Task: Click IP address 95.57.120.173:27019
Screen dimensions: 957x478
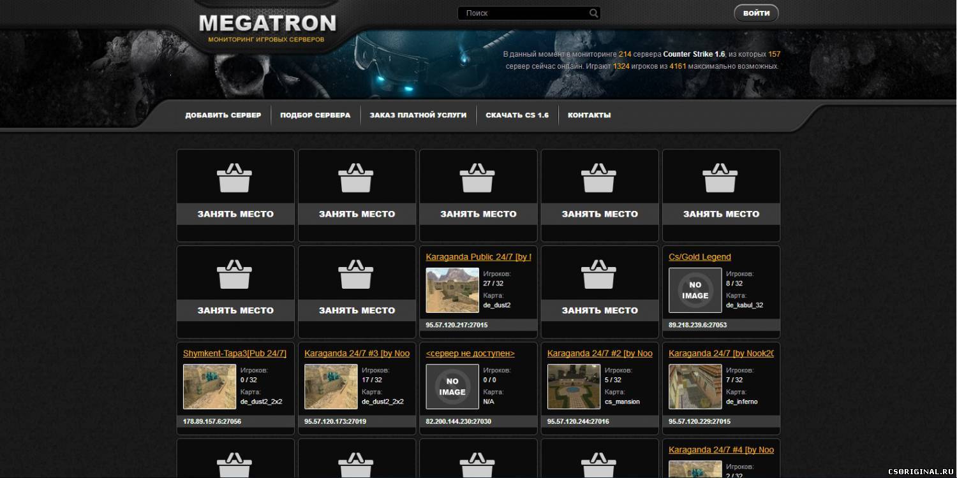Action: tap(335, 421)
